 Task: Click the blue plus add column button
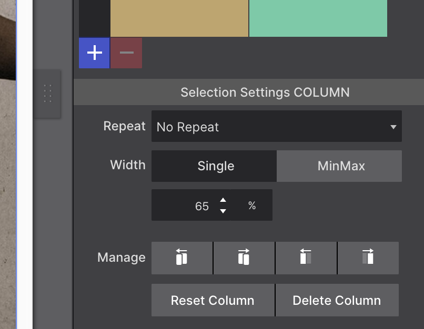coord(94,53)
